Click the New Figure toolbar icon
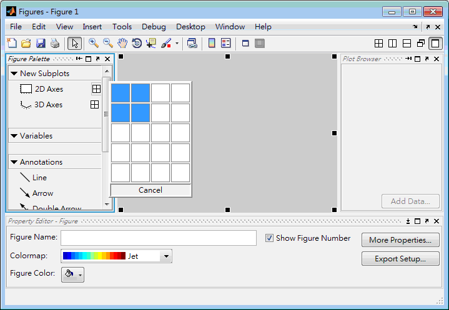449x310 pixels. (x=12, y=43)
